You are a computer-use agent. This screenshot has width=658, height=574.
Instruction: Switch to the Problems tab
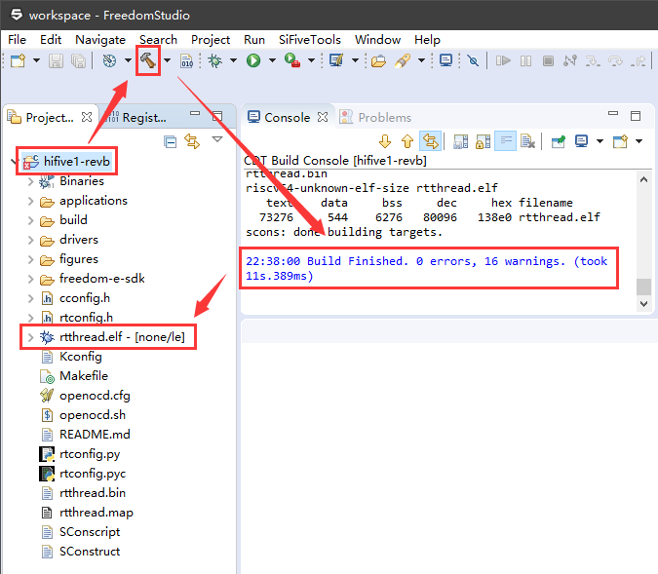pos(375,118)
